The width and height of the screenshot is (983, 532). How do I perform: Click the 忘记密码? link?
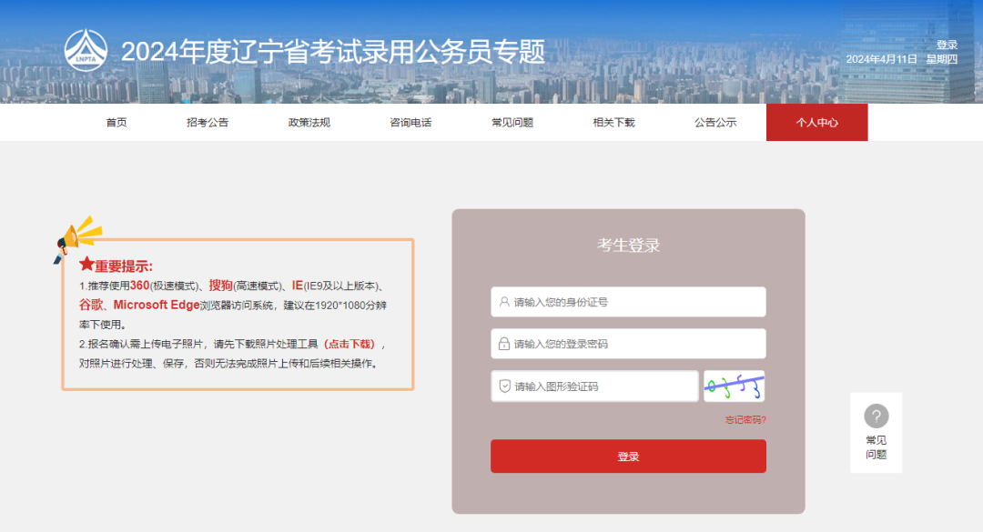[x=745, y=420]
